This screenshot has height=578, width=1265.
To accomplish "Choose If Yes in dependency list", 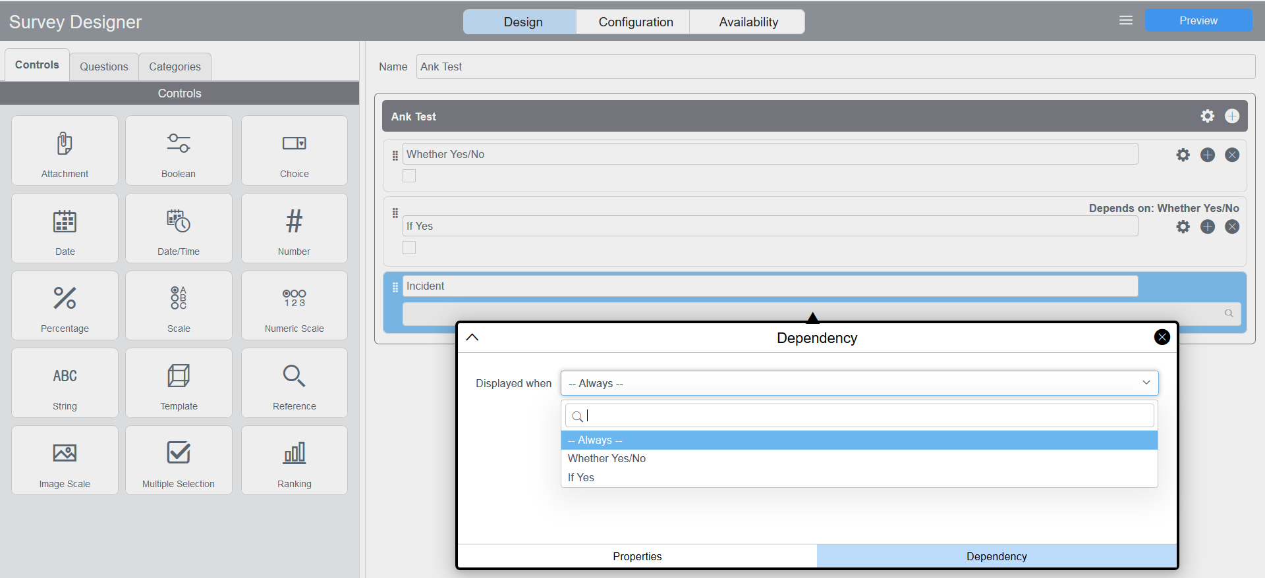I will click(x=859, y=478).
